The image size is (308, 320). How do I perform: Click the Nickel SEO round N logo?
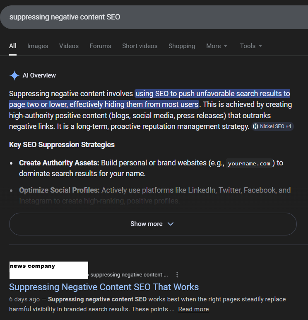(x=255, y=126)
